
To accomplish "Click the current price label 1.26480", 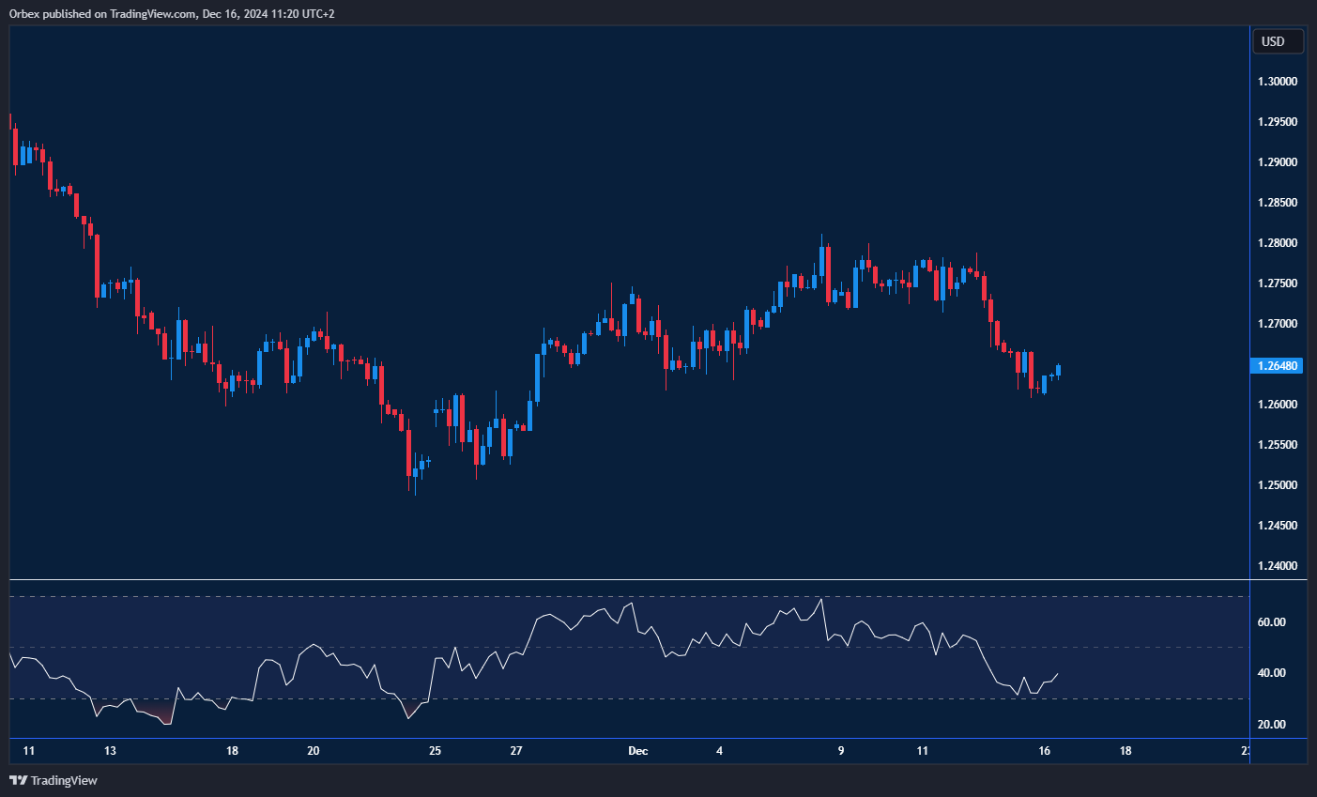I will (1278, 366).
